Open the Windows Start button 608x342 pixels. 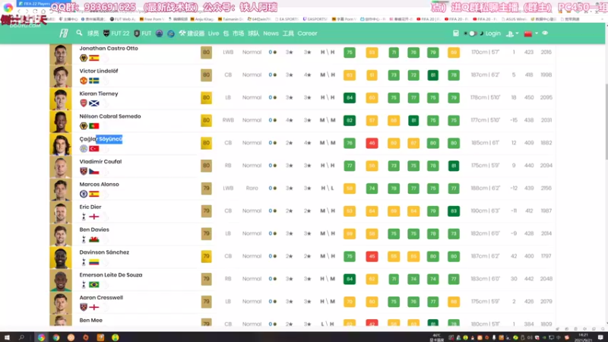tap(7, 337)
